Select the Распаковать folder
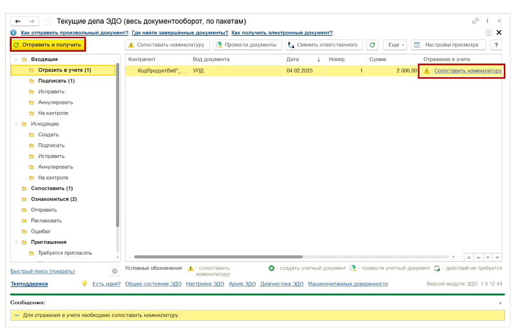This screenshot has width=518, height=328. point(46,221)
